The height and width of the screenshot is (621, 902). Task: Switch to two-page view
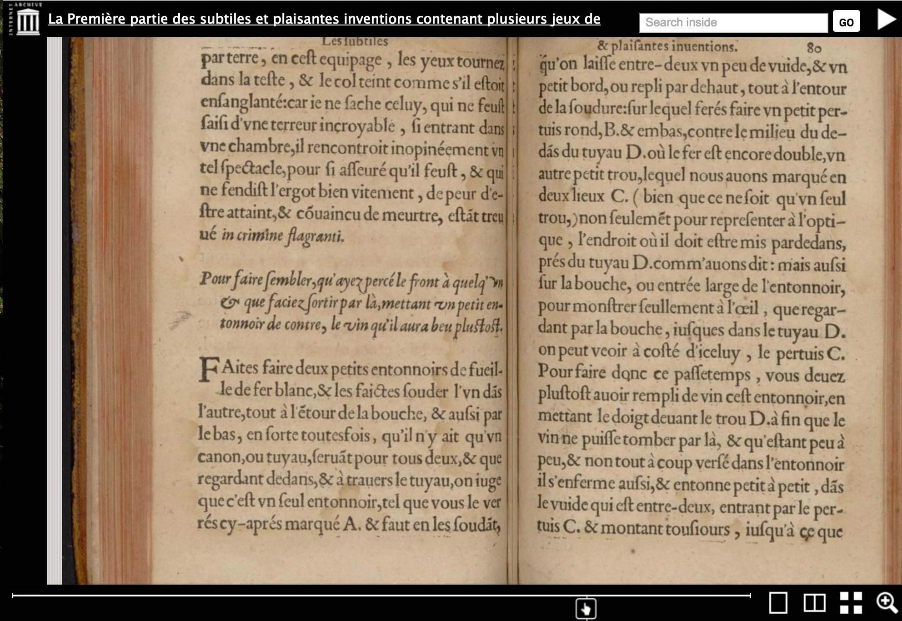tap(814, 603)
